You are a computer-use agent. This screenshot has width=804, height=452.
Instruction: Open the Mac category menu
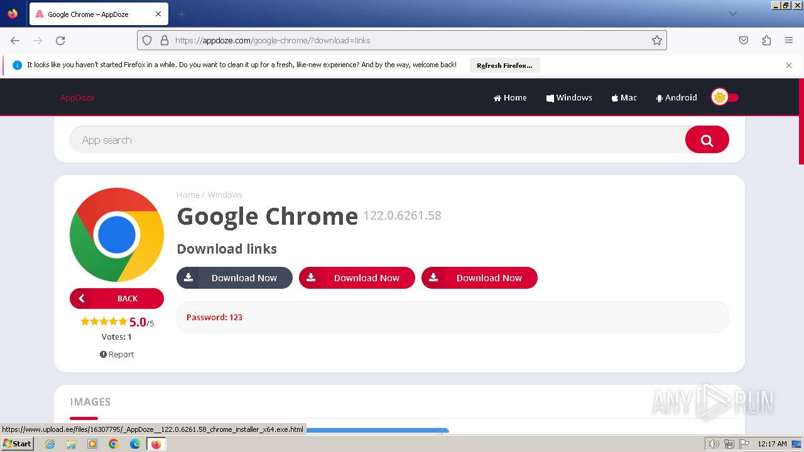(x=624, y=97)
